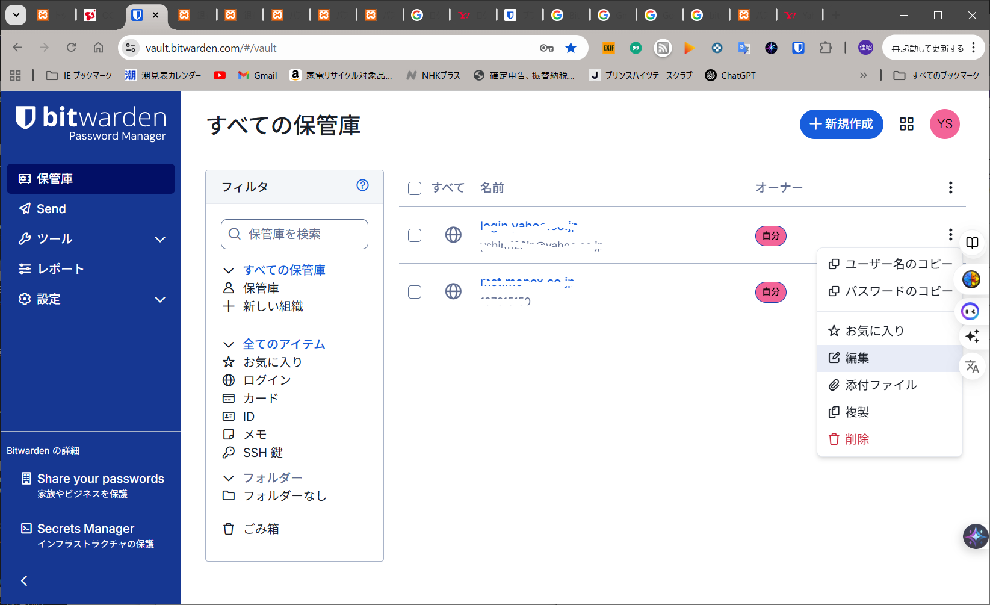The width and height of the screenshot is (990, 605).
Task: Open the table header three-dot options menu
Action: (950, 188)
